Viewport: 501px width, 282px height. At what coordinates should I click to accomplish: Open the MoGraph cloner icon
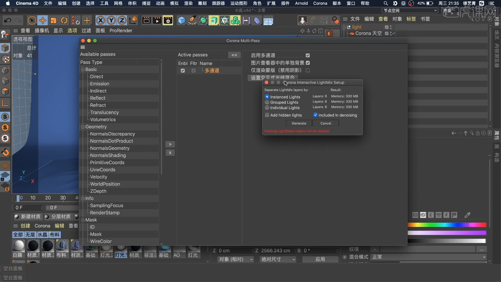(235, 20)
